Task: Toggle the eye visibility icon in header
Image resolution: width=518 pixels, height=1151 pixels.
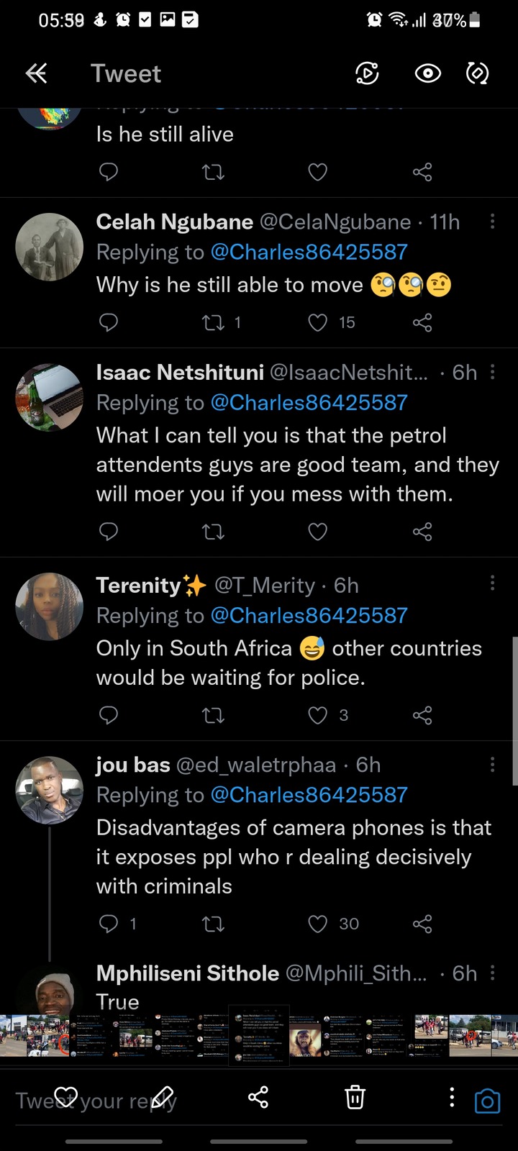Action: pyautogui.click(x=427, y=73)
